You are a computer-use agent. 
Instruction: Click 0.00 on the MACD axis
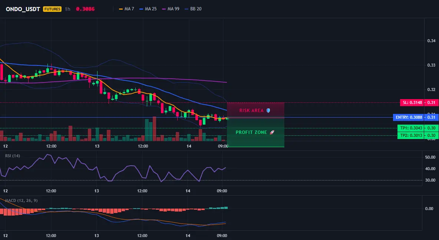pos(429,209)
